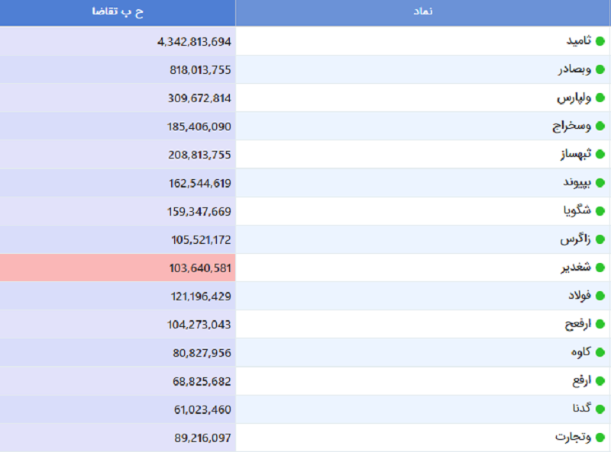611x452 pixels.
Task: Select the green dot next to شگویا
Action: (x=600, y=211)
